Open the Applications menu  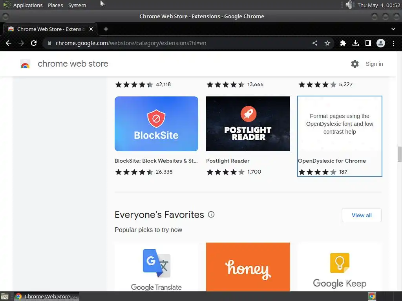coord(28,5)
